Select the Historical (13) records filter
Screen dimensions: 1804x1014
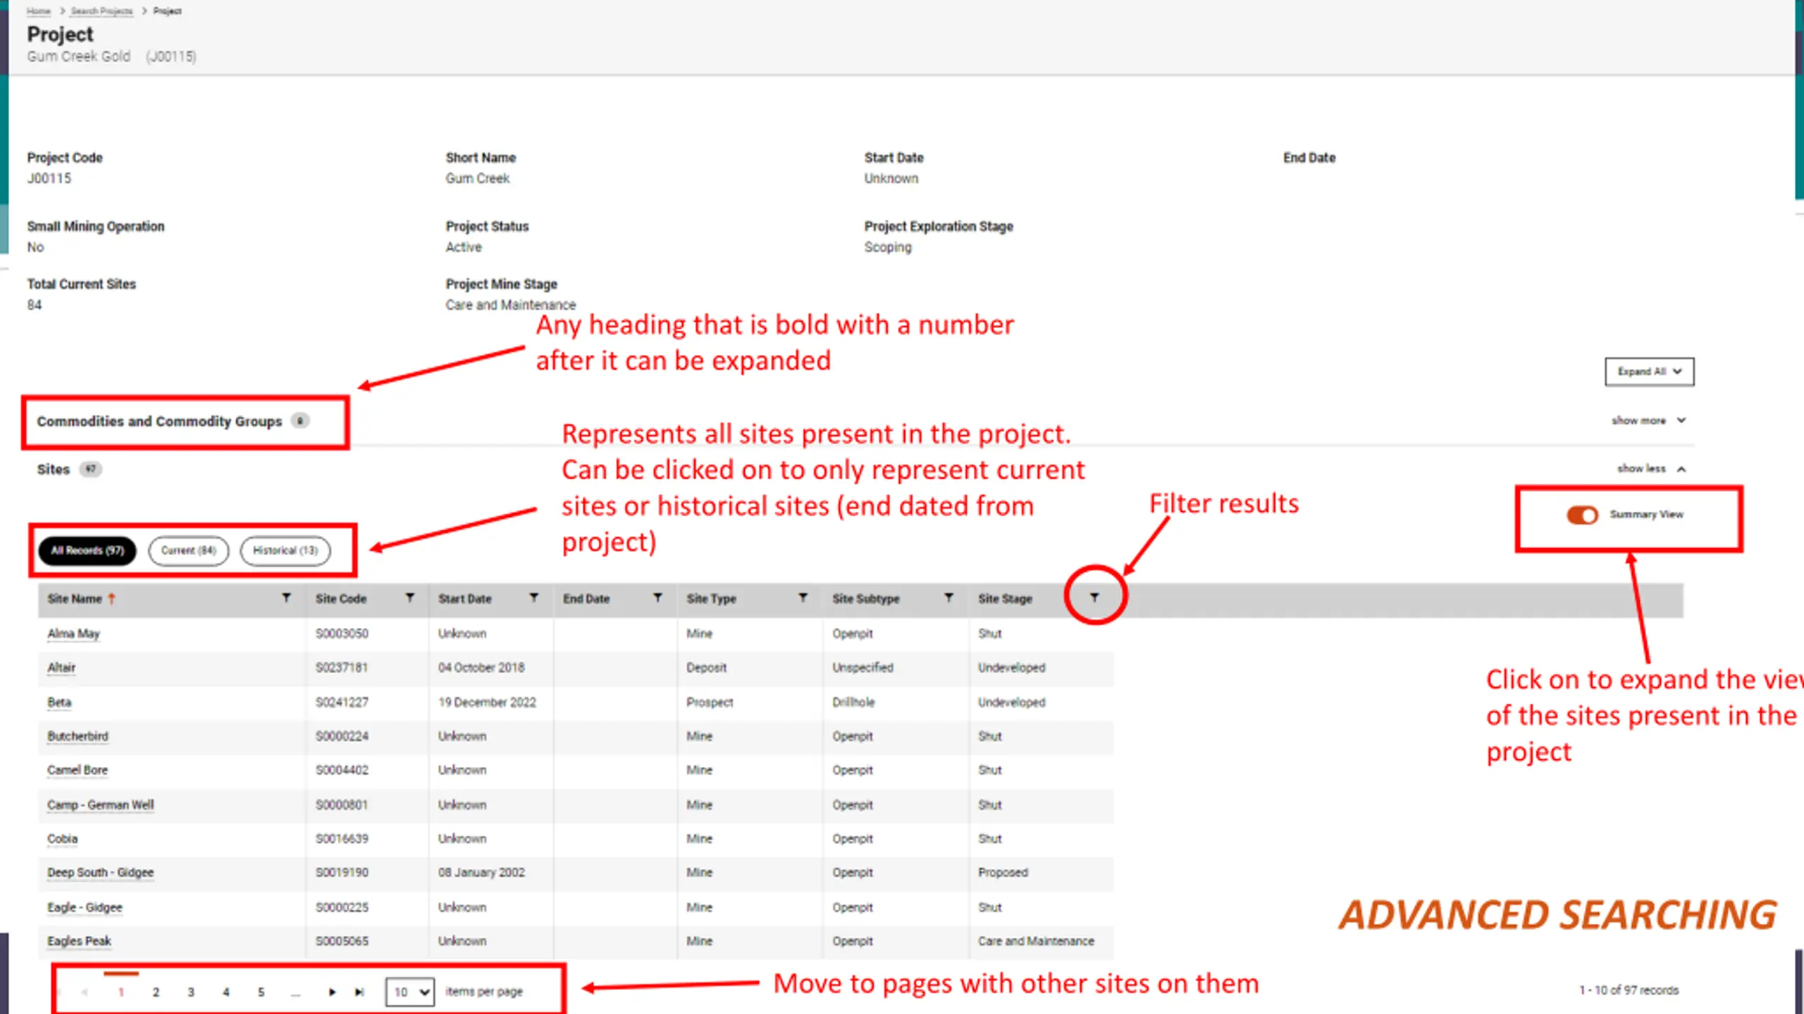click(285, 551)
